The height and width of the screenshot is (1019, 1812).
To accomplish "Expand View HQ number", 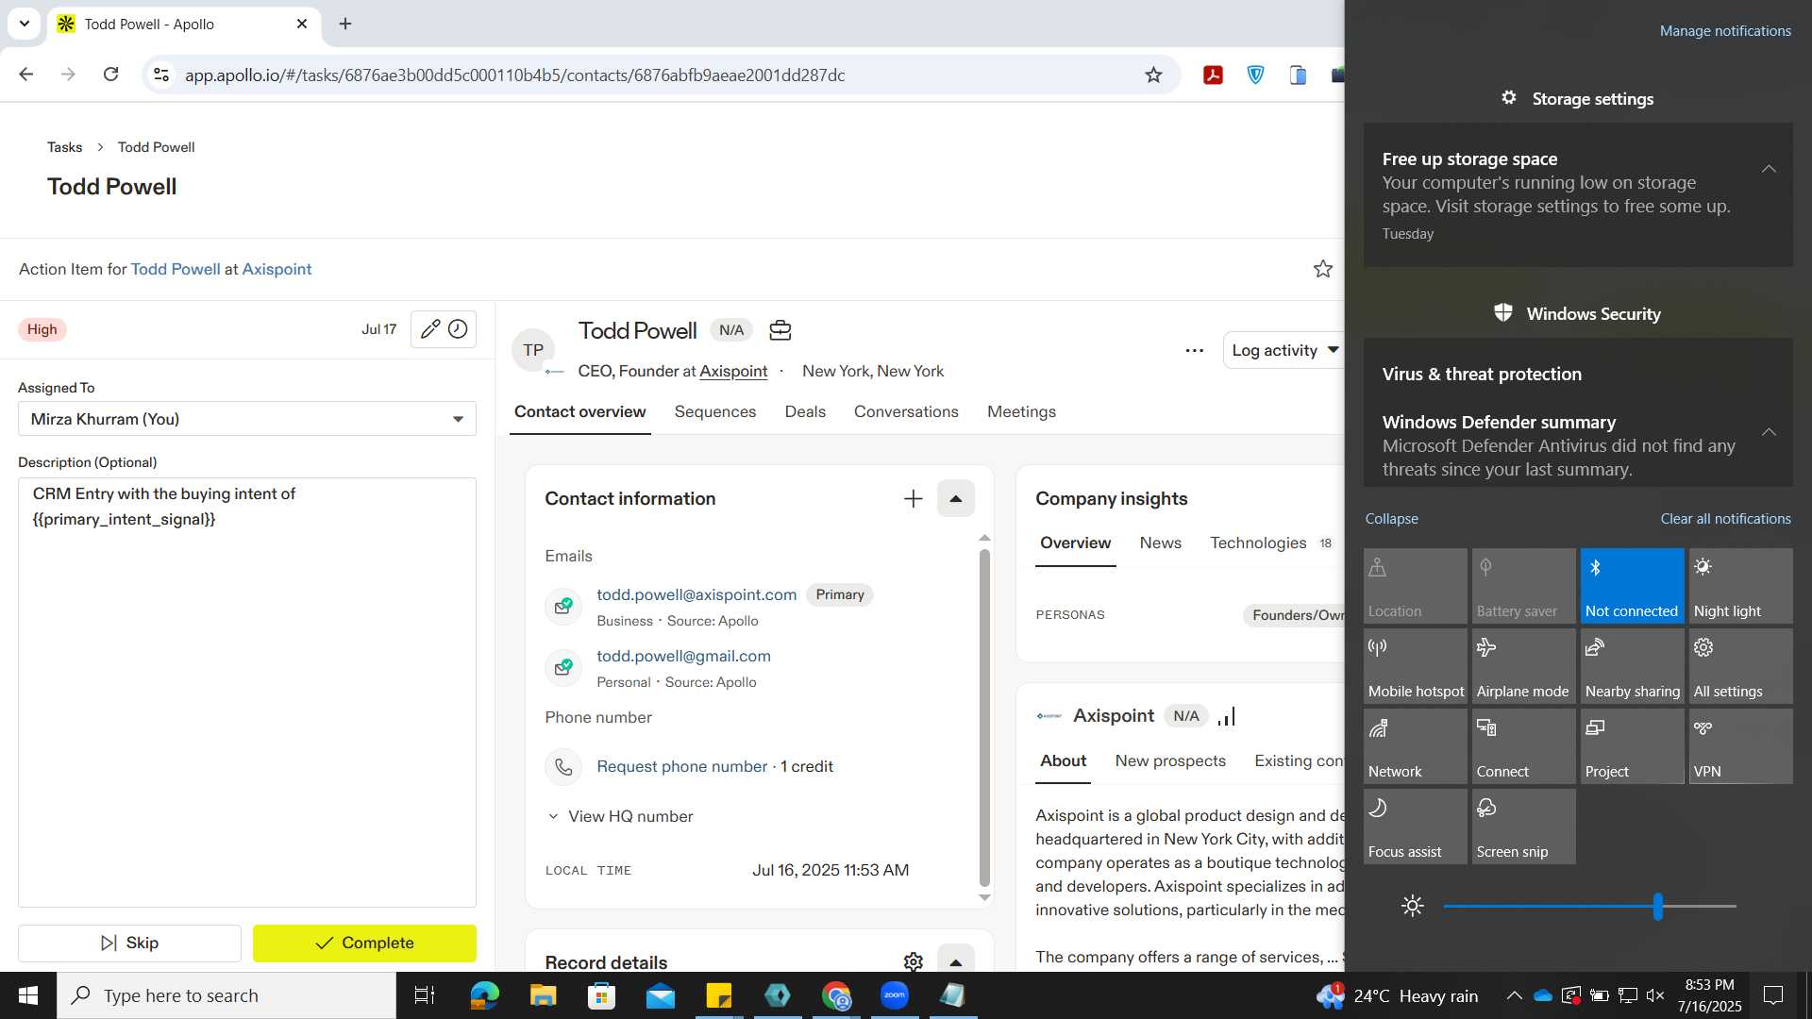I will click(x=620, y=817).
